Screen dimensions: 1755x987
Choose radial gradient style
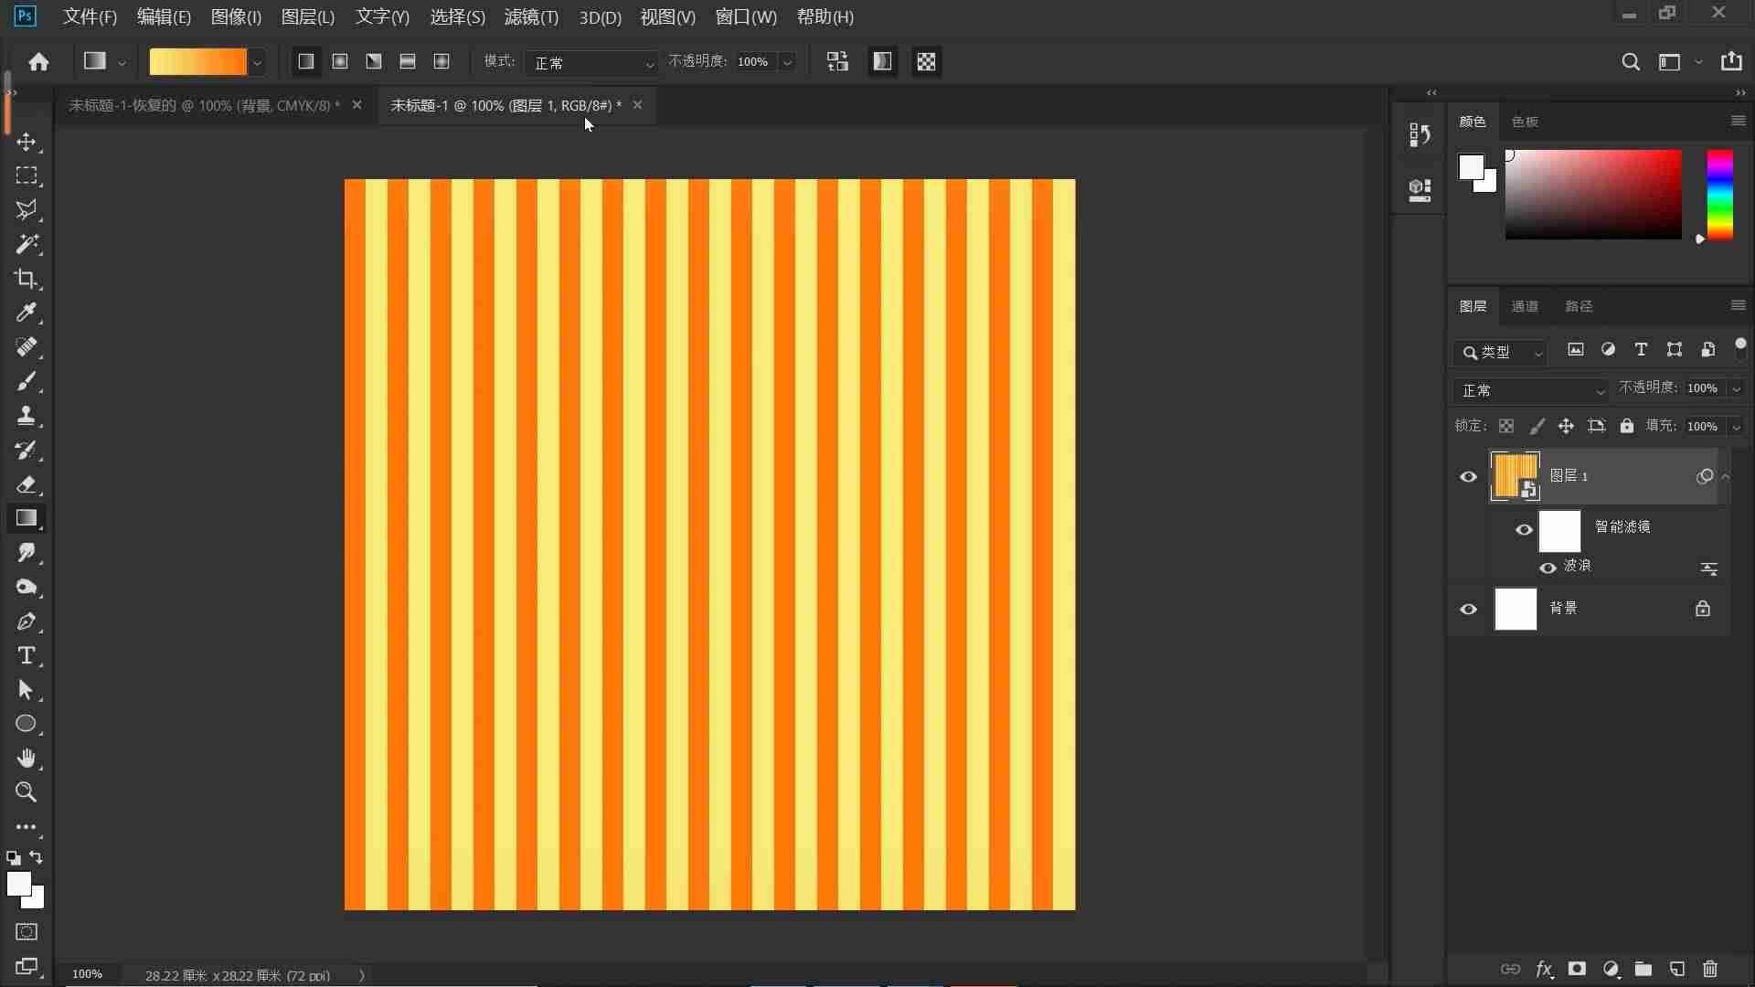pyautogui.click(x=340, y=61)
